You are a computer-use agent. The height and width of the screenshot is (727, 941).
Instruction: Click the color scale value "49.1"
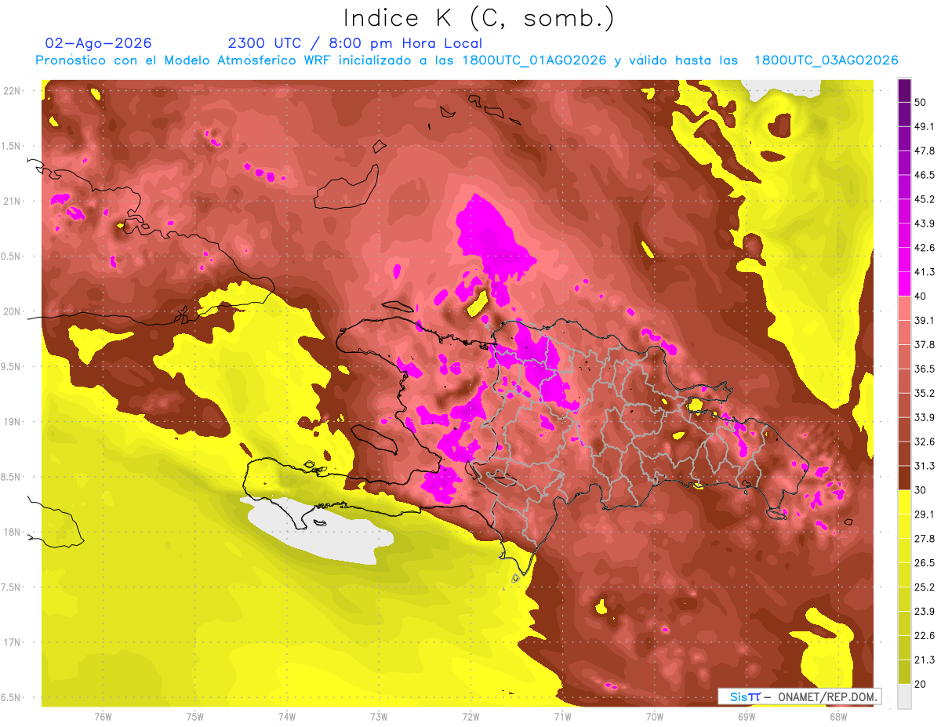point(924,127)
